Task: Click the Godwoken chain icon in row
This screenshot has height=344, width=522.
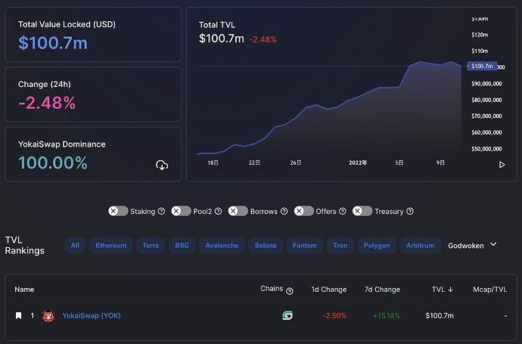Action: click(287, 315)
